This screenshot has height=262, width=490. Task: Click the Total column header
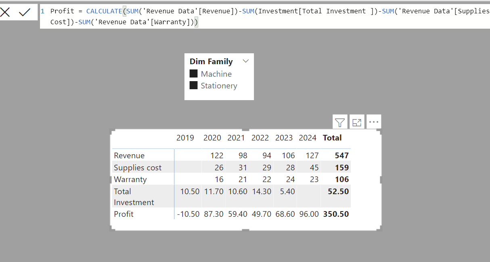[332, 138]
